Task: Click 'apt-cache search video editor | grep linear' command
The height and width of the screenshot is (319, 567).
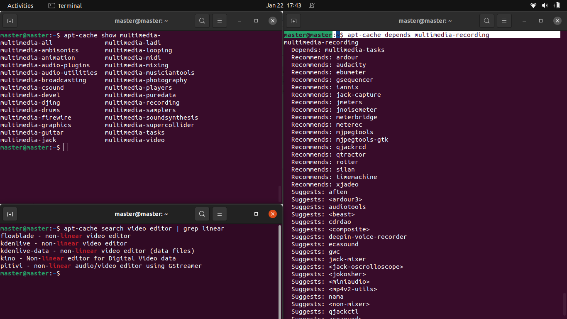Action: (x=144, y=228)
